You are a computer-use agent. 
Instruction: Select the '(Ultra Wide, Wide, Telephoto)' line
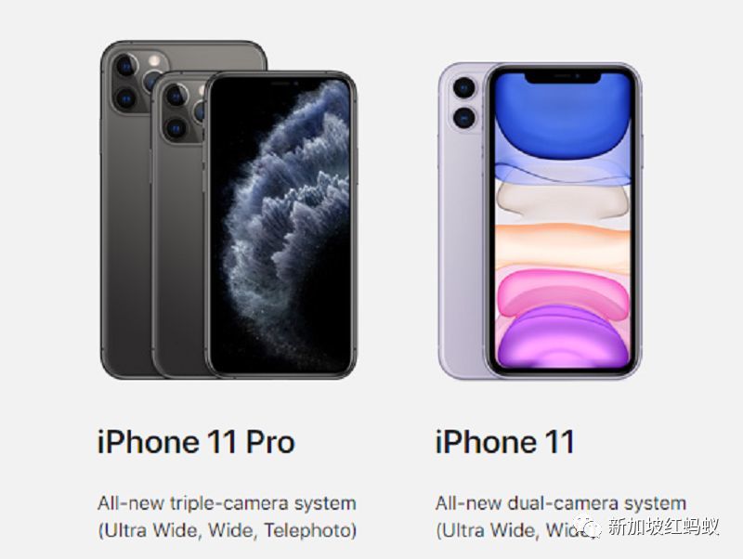coord(228,530)
